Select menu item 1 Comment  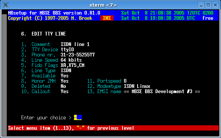[36, 44]
